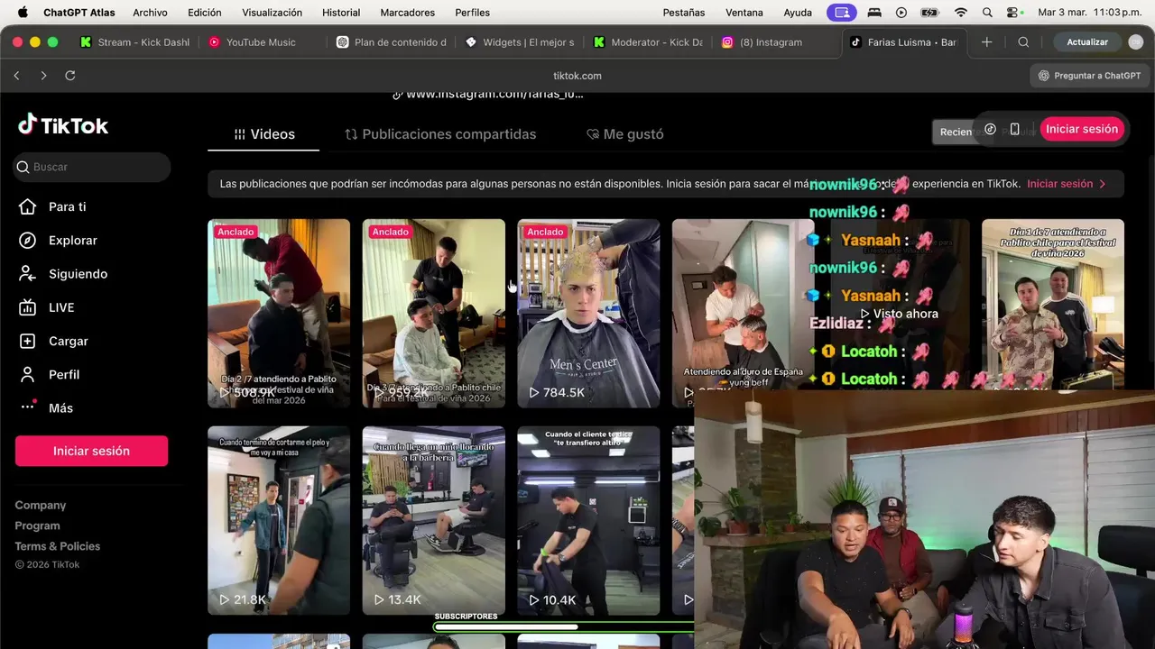Image resolution: width=1155 pixels, height=649 pixels.
Task: Click the battery menu bar icon
Action: click(929, 13)
